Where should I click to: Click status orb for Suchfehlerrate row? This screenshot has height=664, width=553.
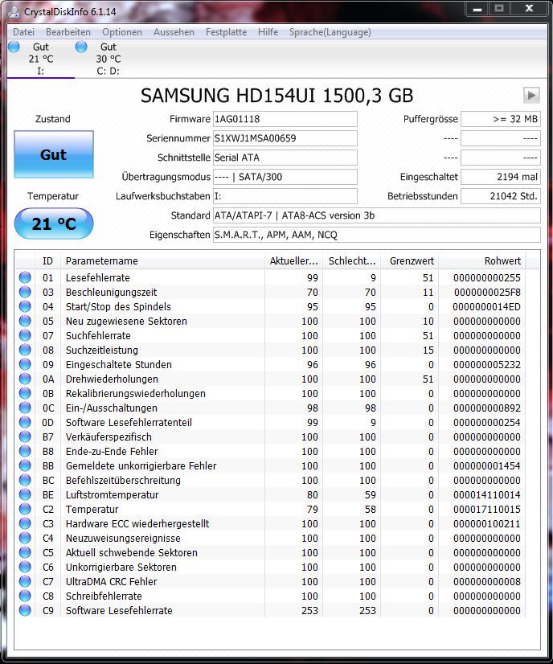[25, 335]
